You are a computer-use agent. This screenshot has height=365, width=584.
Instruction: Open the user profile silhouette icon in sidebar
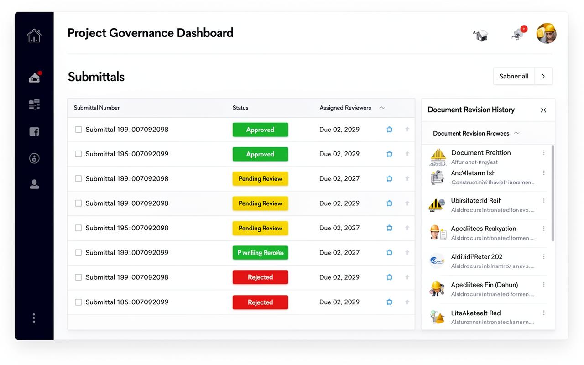point(34,184)
